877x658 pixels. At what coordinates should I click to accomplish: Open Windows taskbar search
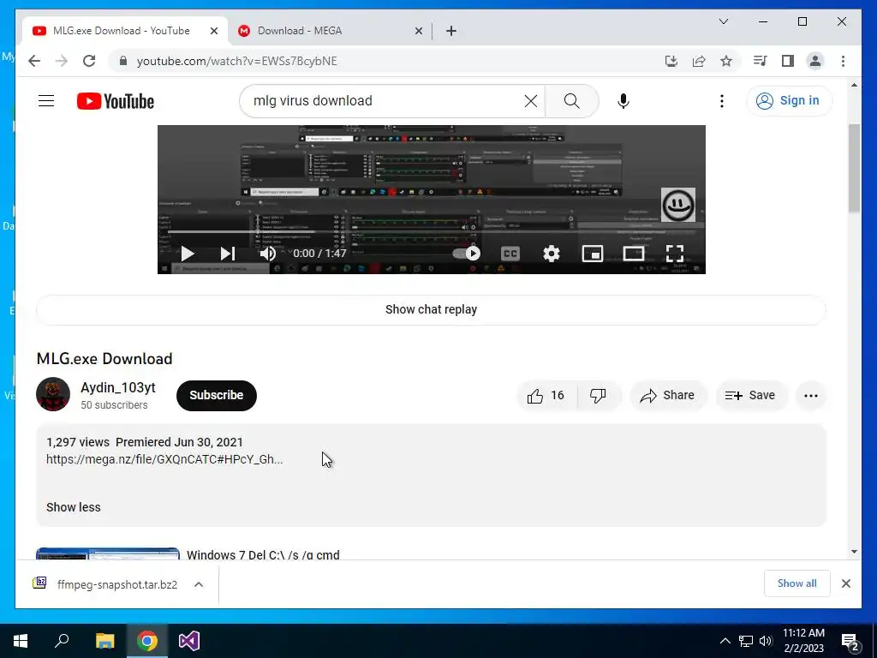click(62, 641)
